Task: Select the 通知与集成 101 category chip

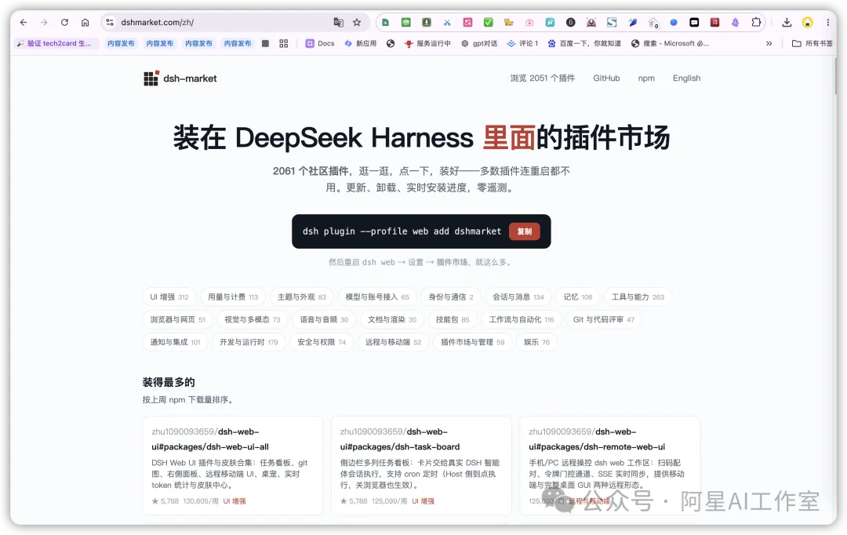Action: coord(175,342)
